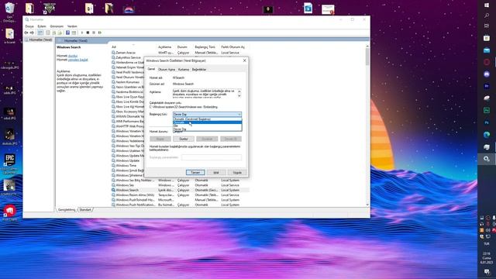Open the Mail app on the taskbar
Screen dimensions: 496x279
(x=487, y=50)
